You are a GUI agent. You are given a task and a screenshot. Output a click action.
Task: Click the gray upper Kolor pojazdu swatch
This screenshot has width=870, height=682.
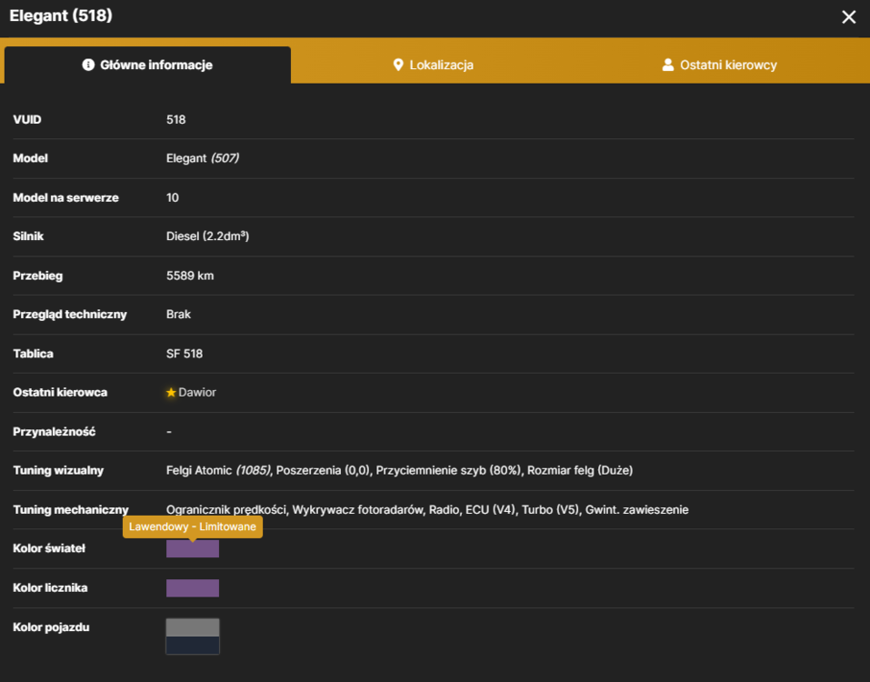click(x=193, y=627)
